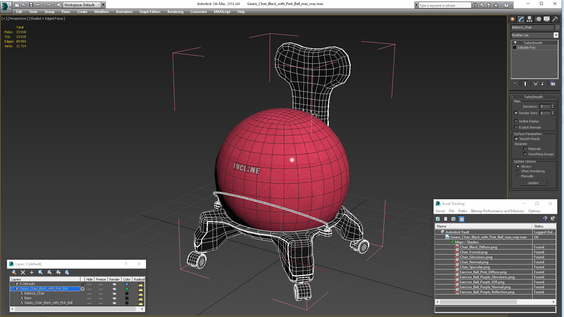Click the Status column header in Asset Tracking
This screenshot has height=317, width=564.
(x=544, y=226)
